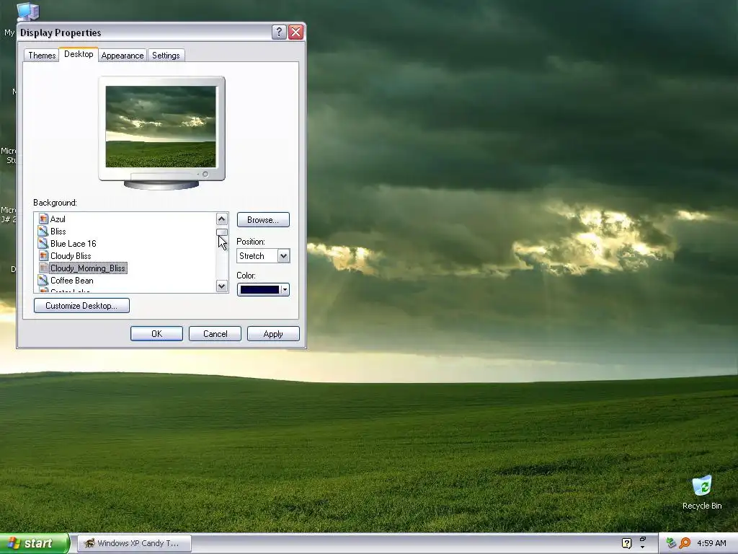Screen dimensions: 738x554
Task: Open the language bar help balloon icon
Action: pos(626,543)
